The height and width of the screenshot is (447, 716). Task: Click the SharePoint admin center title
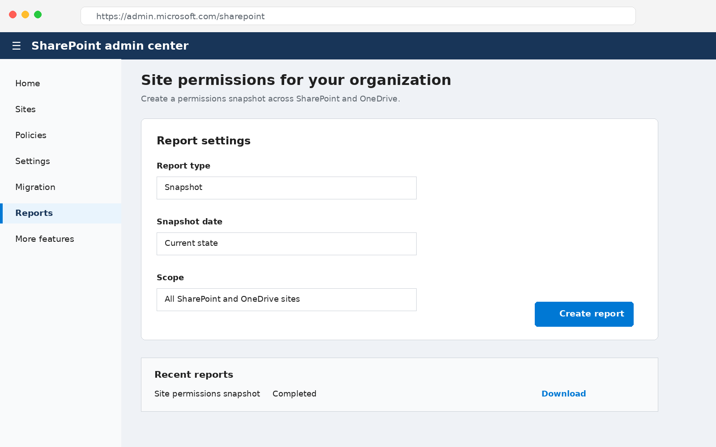(110, 46)
